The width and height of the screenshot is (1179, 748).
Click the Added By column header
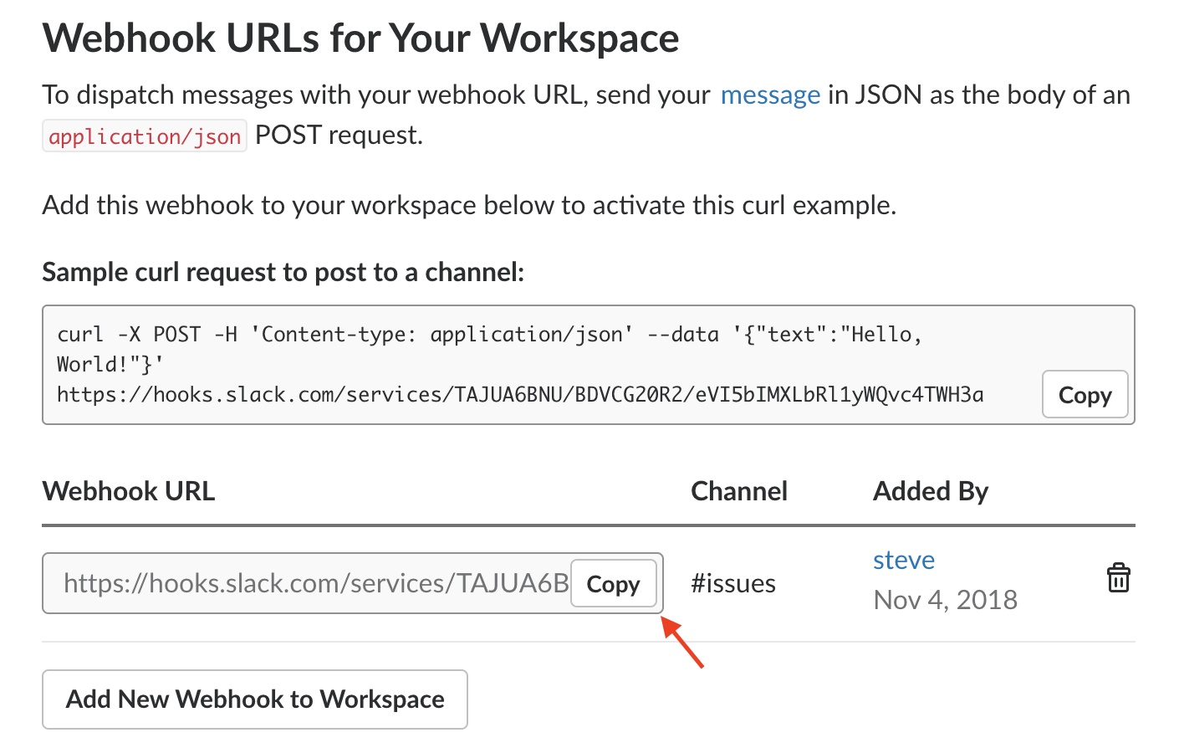coord(930,491)
